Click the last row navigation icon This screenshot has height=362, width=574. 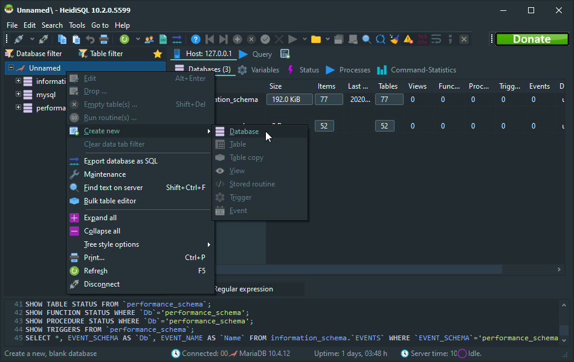pyautogui.click(x=224, y=39)
